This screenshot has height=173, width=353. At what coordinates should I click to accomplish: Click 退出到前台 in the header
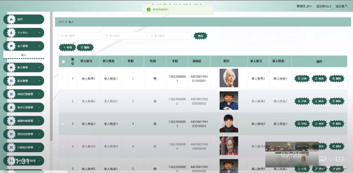(x=323, y=6)
